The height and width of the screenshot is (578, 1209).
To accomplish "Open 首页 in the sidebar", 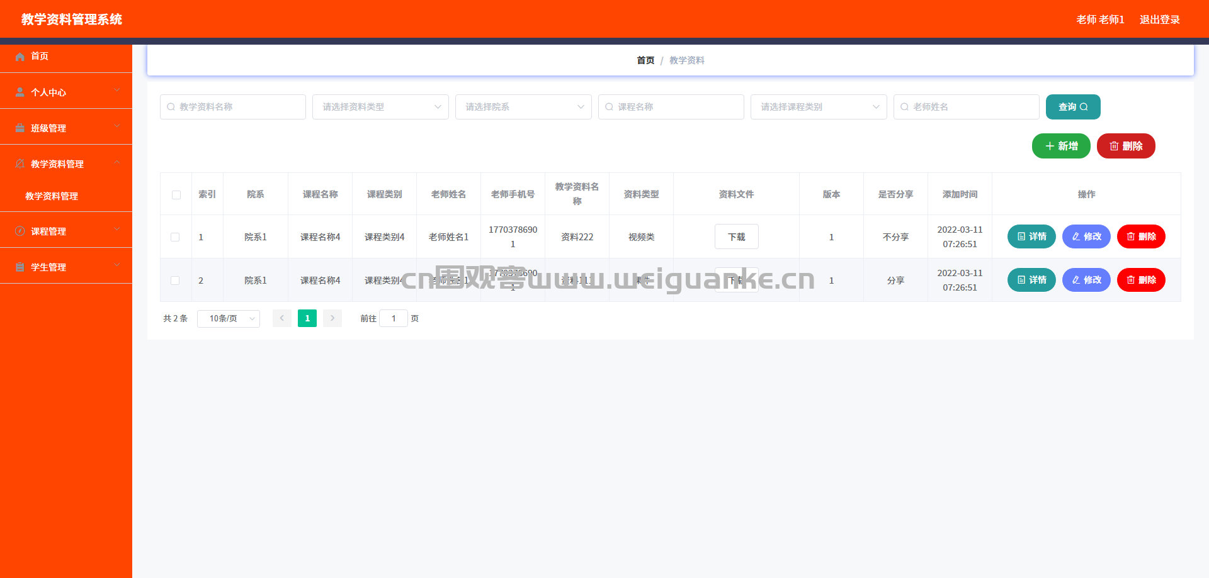I will tap(66, 57).
